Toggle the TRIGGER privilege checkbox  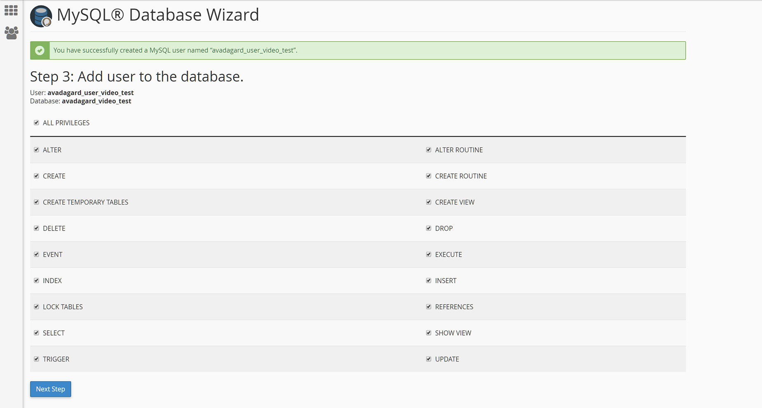(x=36, y=359)
